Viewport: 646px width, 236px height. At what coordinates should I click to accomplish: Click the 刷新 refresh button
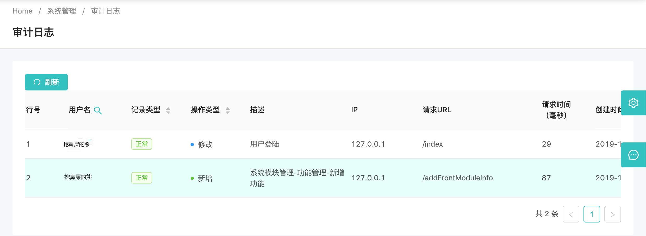click(x=46, y=82)
